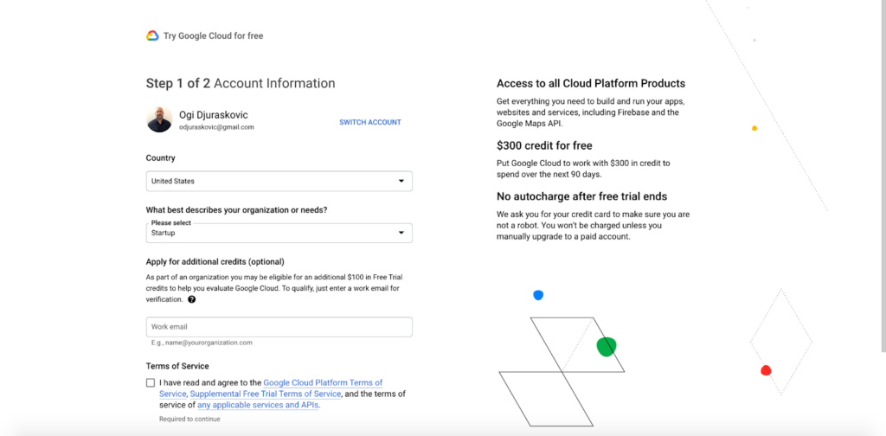Open the organization dropdown showing Startup
886x436 pixels.
(279, 233)
